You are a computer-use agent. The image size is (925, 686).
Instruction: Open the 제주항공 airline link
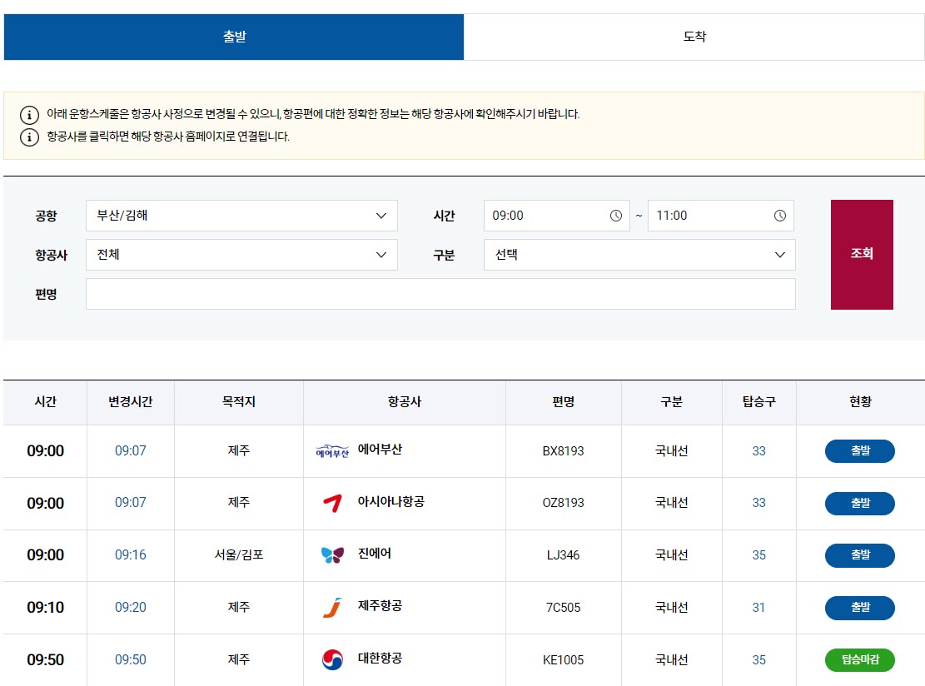coord(380,606)
